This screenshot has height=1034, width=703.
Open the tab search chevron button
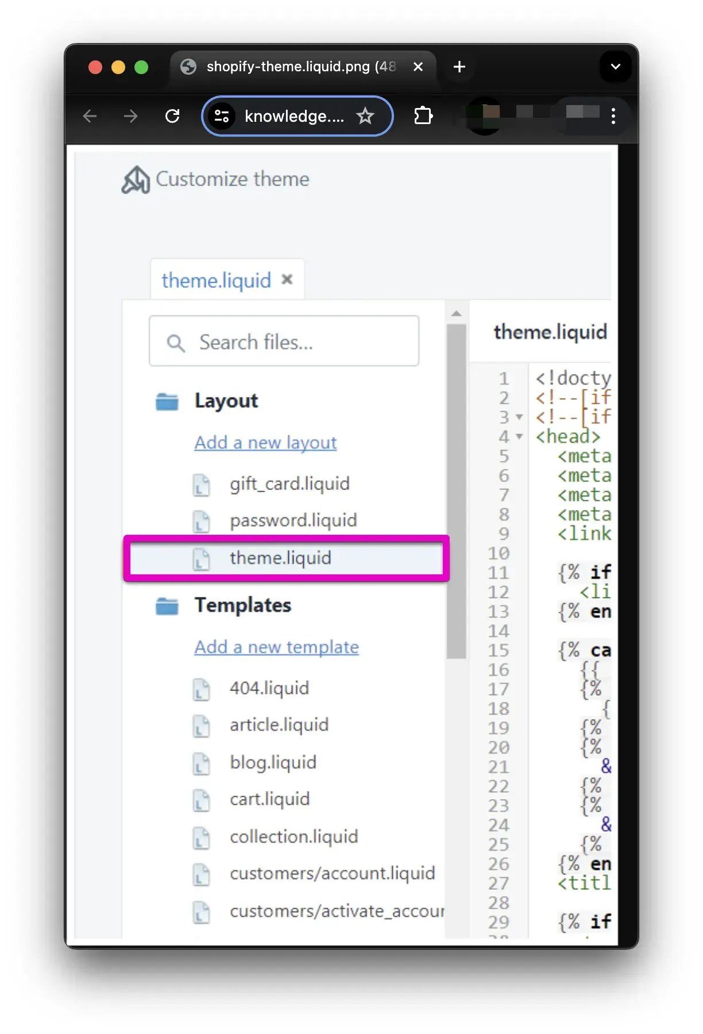coord(616,67)
